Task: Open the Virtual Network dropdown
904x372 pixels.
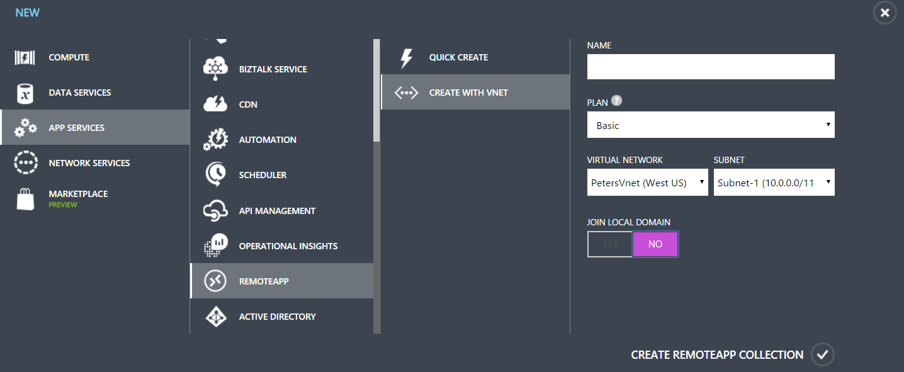Action: (x=648, y=183)
